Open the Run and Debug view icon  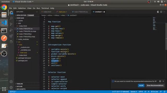tap(11, 30)
